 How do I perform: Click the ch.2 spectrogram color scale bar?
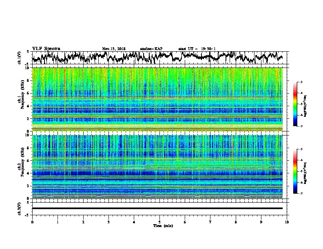pyautogui.click(x=295, y=171)
